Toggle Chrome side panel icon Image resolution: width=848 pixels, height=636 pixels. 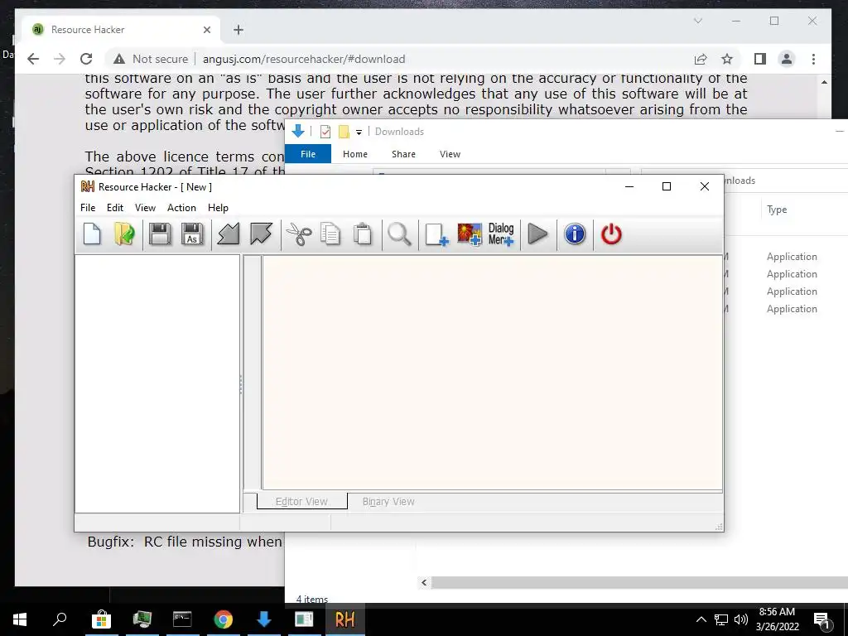click(760, 59)
